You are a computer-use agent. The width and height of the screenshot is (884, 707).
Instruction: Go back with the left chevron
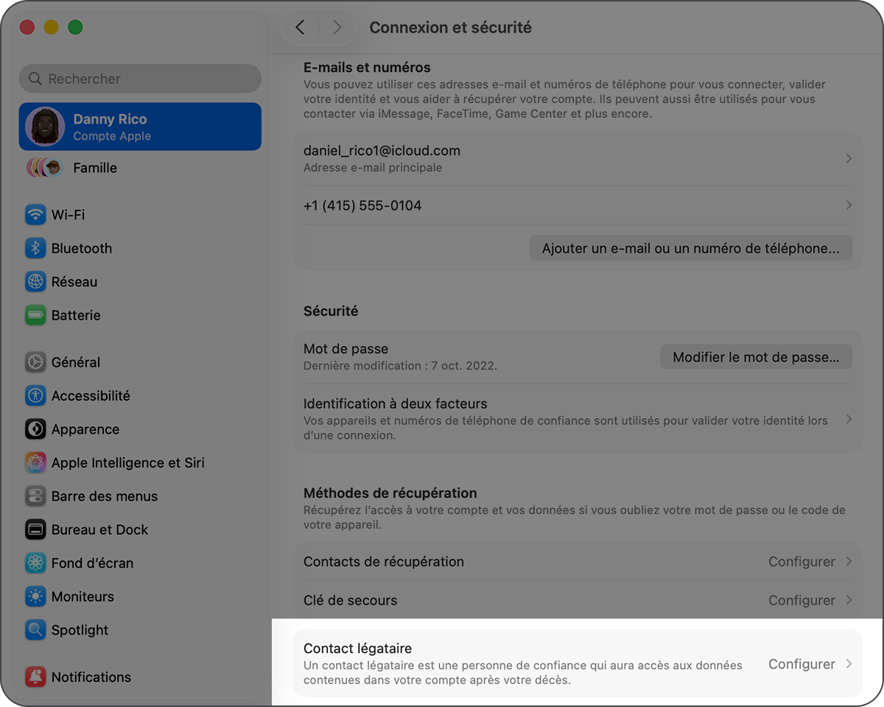click(x=300, y=27)
